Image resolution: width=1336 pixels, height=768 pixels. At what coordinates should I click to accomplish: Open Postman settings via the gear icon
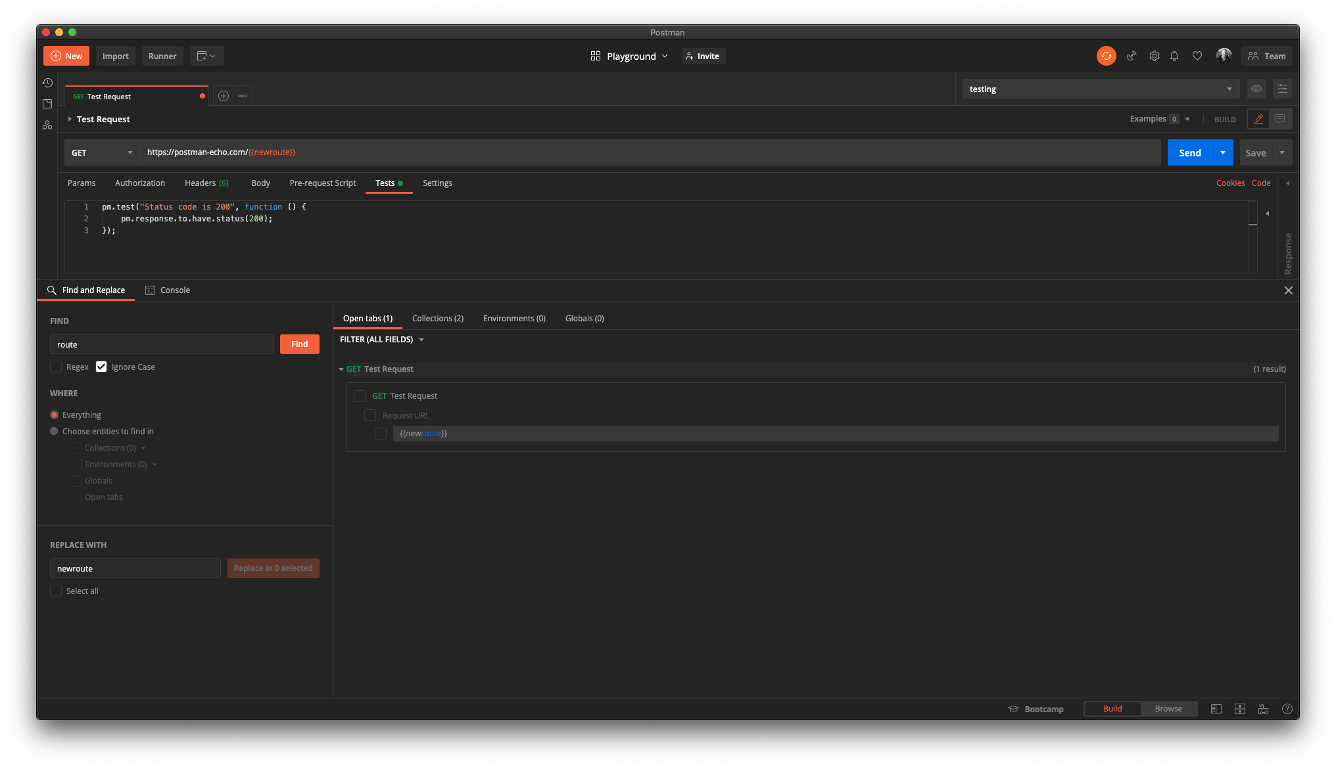tap(1154, 56)
